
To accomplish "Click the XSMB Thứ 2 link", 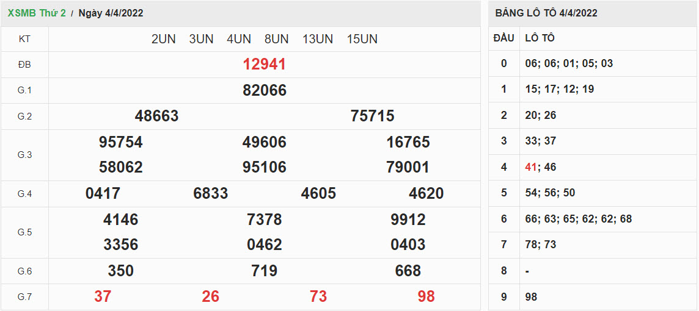I will (37, 13).
